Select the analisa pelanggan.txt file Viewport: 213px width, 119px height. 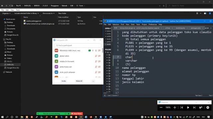pos(34,21)
